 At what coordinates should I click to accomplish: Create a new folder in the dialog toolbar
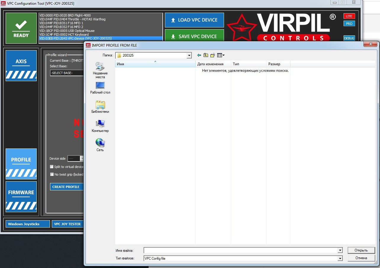212,55
